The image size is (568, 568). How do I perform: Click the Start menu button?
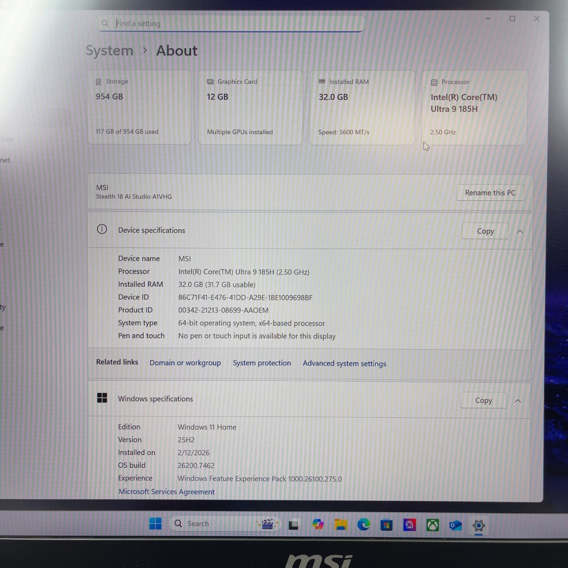155,524
